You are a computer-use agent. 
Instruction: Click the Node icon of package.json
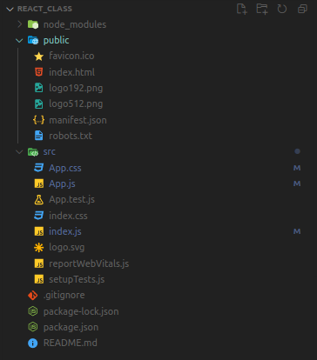[33, 327]
